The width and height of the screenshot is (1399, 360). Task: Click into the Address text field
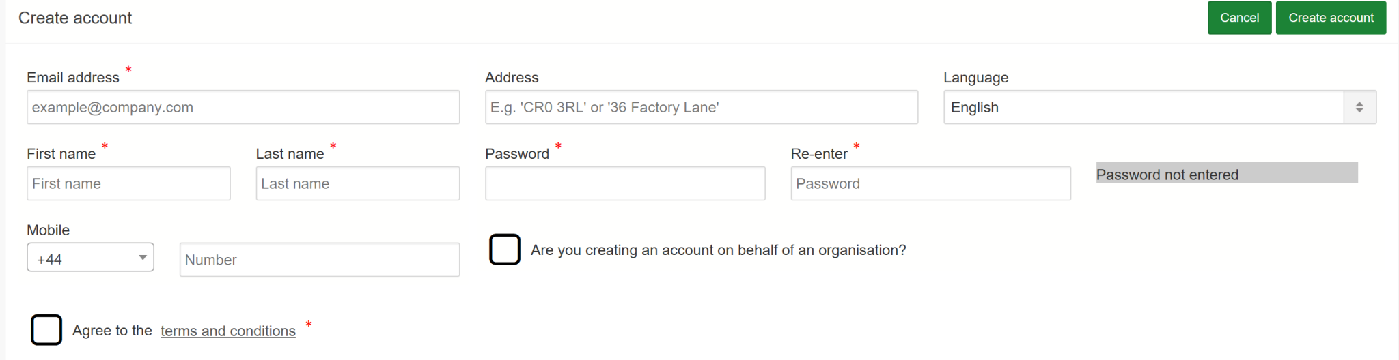point(701,107)
